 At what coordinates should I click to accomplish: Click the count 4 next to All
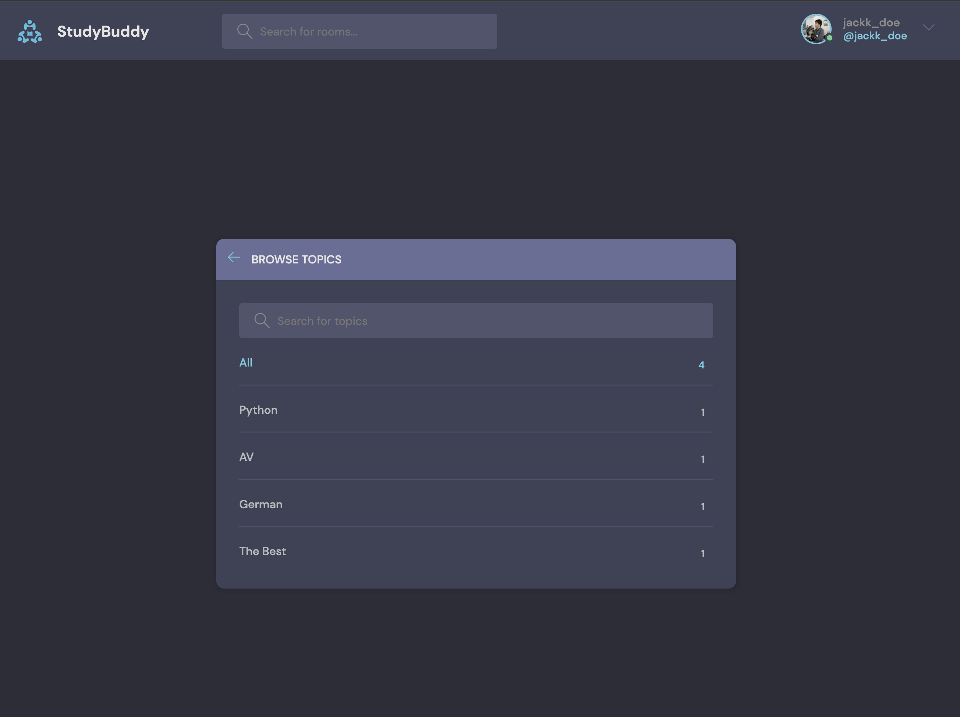click(x=701, y=365)
